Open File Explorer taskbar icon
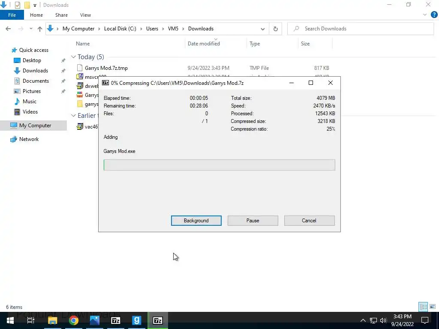Viewport: 439px width, 329px height. tap(52, 320)
